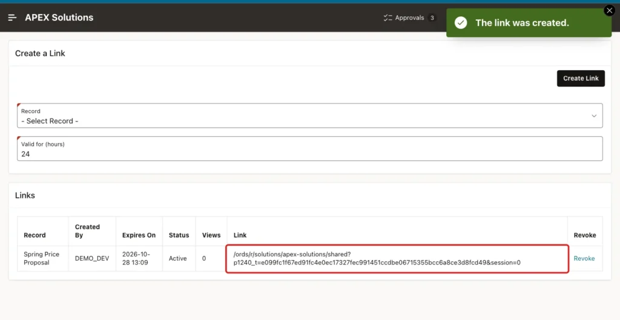The height and width of the screenshot is (320, 620).
Task: Click the DEMO_DEV cell
Action: [92, 258]
